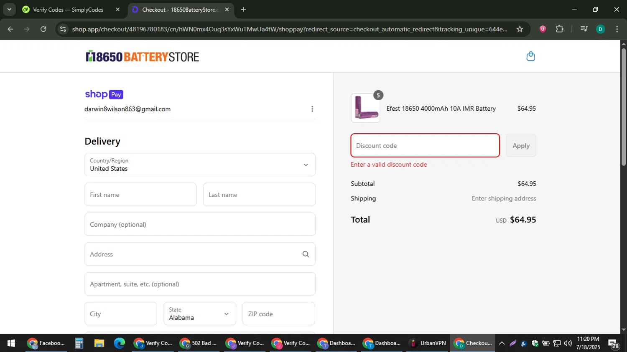Screen dimensions: 627x352
Task: Switch to the Checkout Chrome taskbar window
Action: [x=473, y=343]
